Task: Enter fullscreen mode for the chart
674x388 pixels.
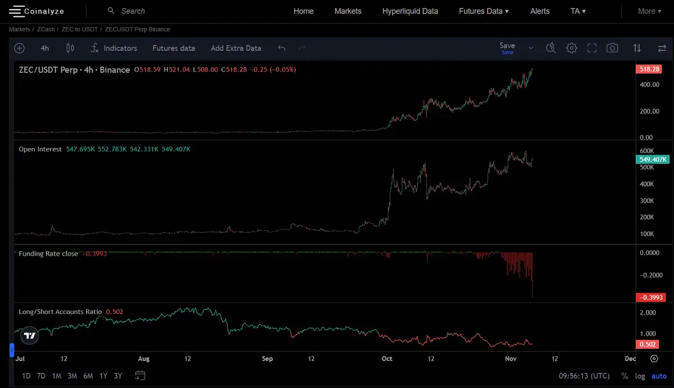Action: (x=592, y=48)
